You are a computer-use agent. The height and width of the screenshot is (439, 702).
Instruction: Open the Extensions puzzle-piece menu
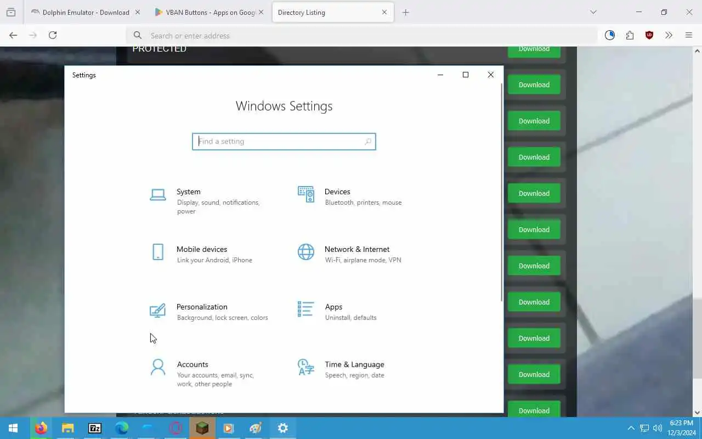(x=630, y=35)
